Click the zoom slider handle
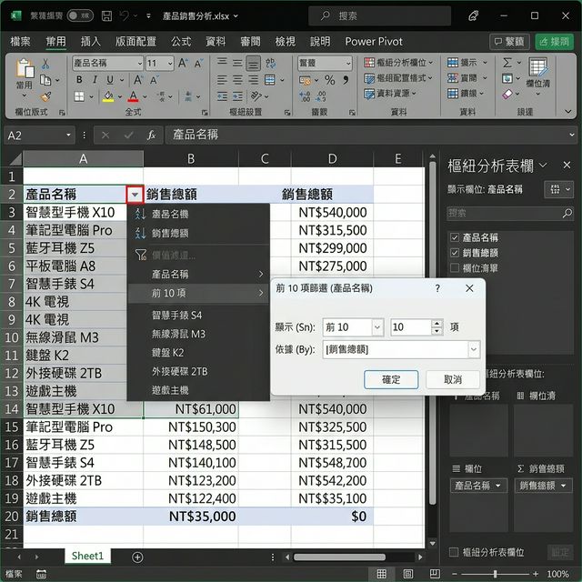This screenshot has height=582, width=582. click(x=495, y=574)
